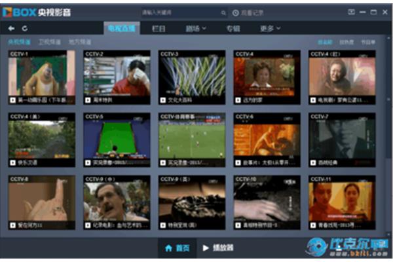Open the CCTV-8 channel thumbnail
Screen dimensions: 393x262
click(x=42, y=202)
